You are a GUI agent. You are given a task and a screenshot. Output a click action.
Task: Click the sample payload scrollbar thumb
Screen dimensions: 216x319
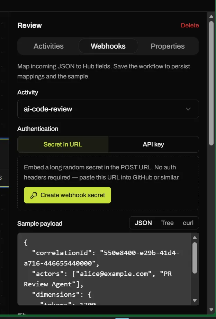[195, 258]
